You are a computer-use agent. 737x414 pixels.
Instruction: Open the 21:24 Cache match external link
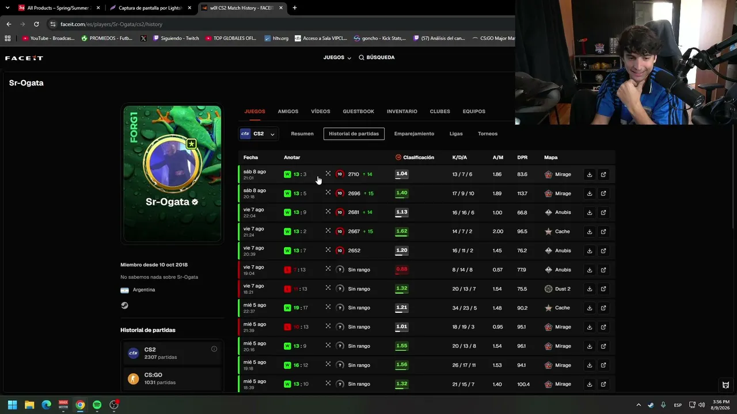pyautogui.click(x=603, y=231)
